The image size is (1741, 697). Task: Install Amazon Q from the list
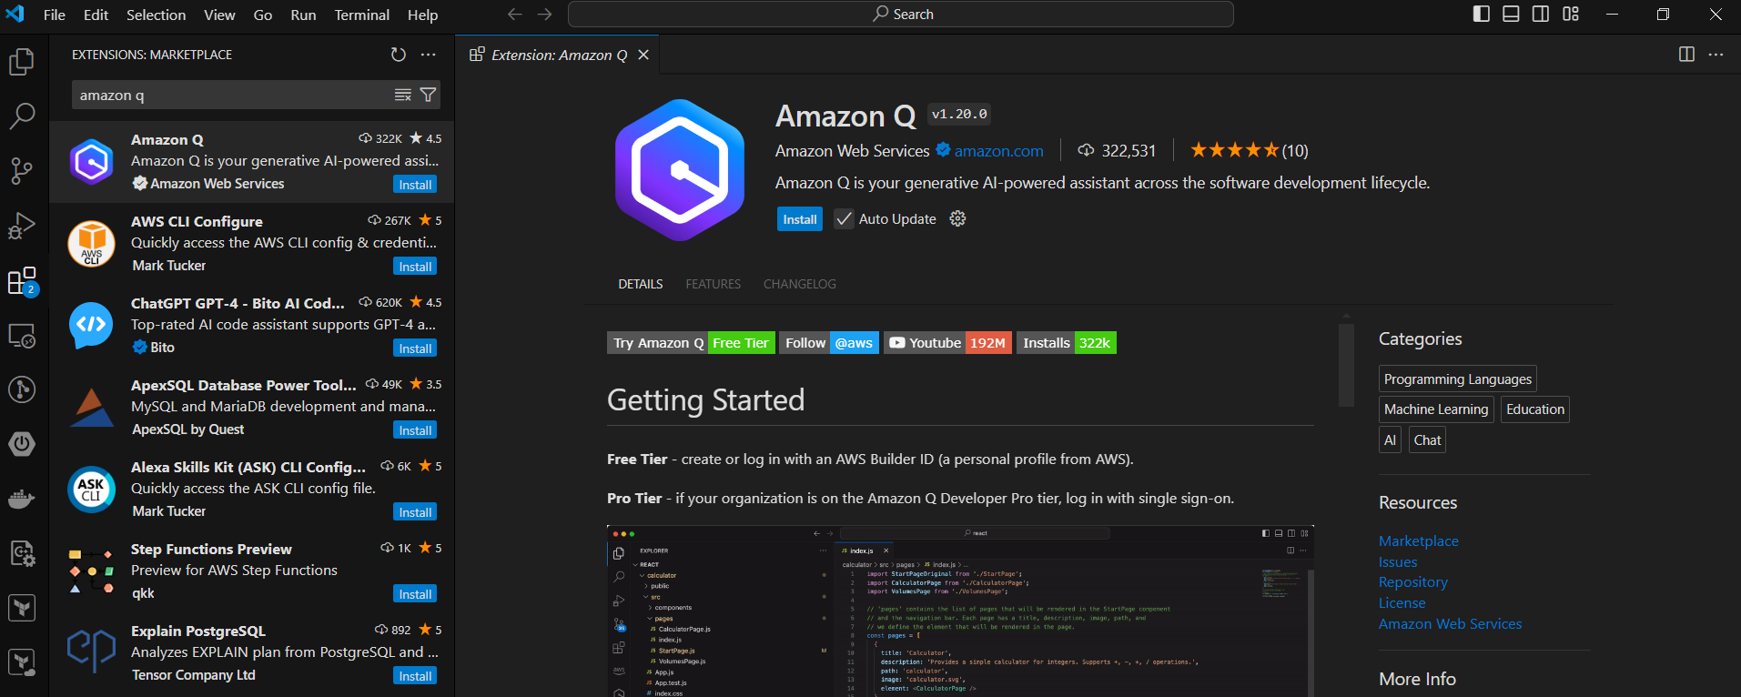click(x=416, y=185)
